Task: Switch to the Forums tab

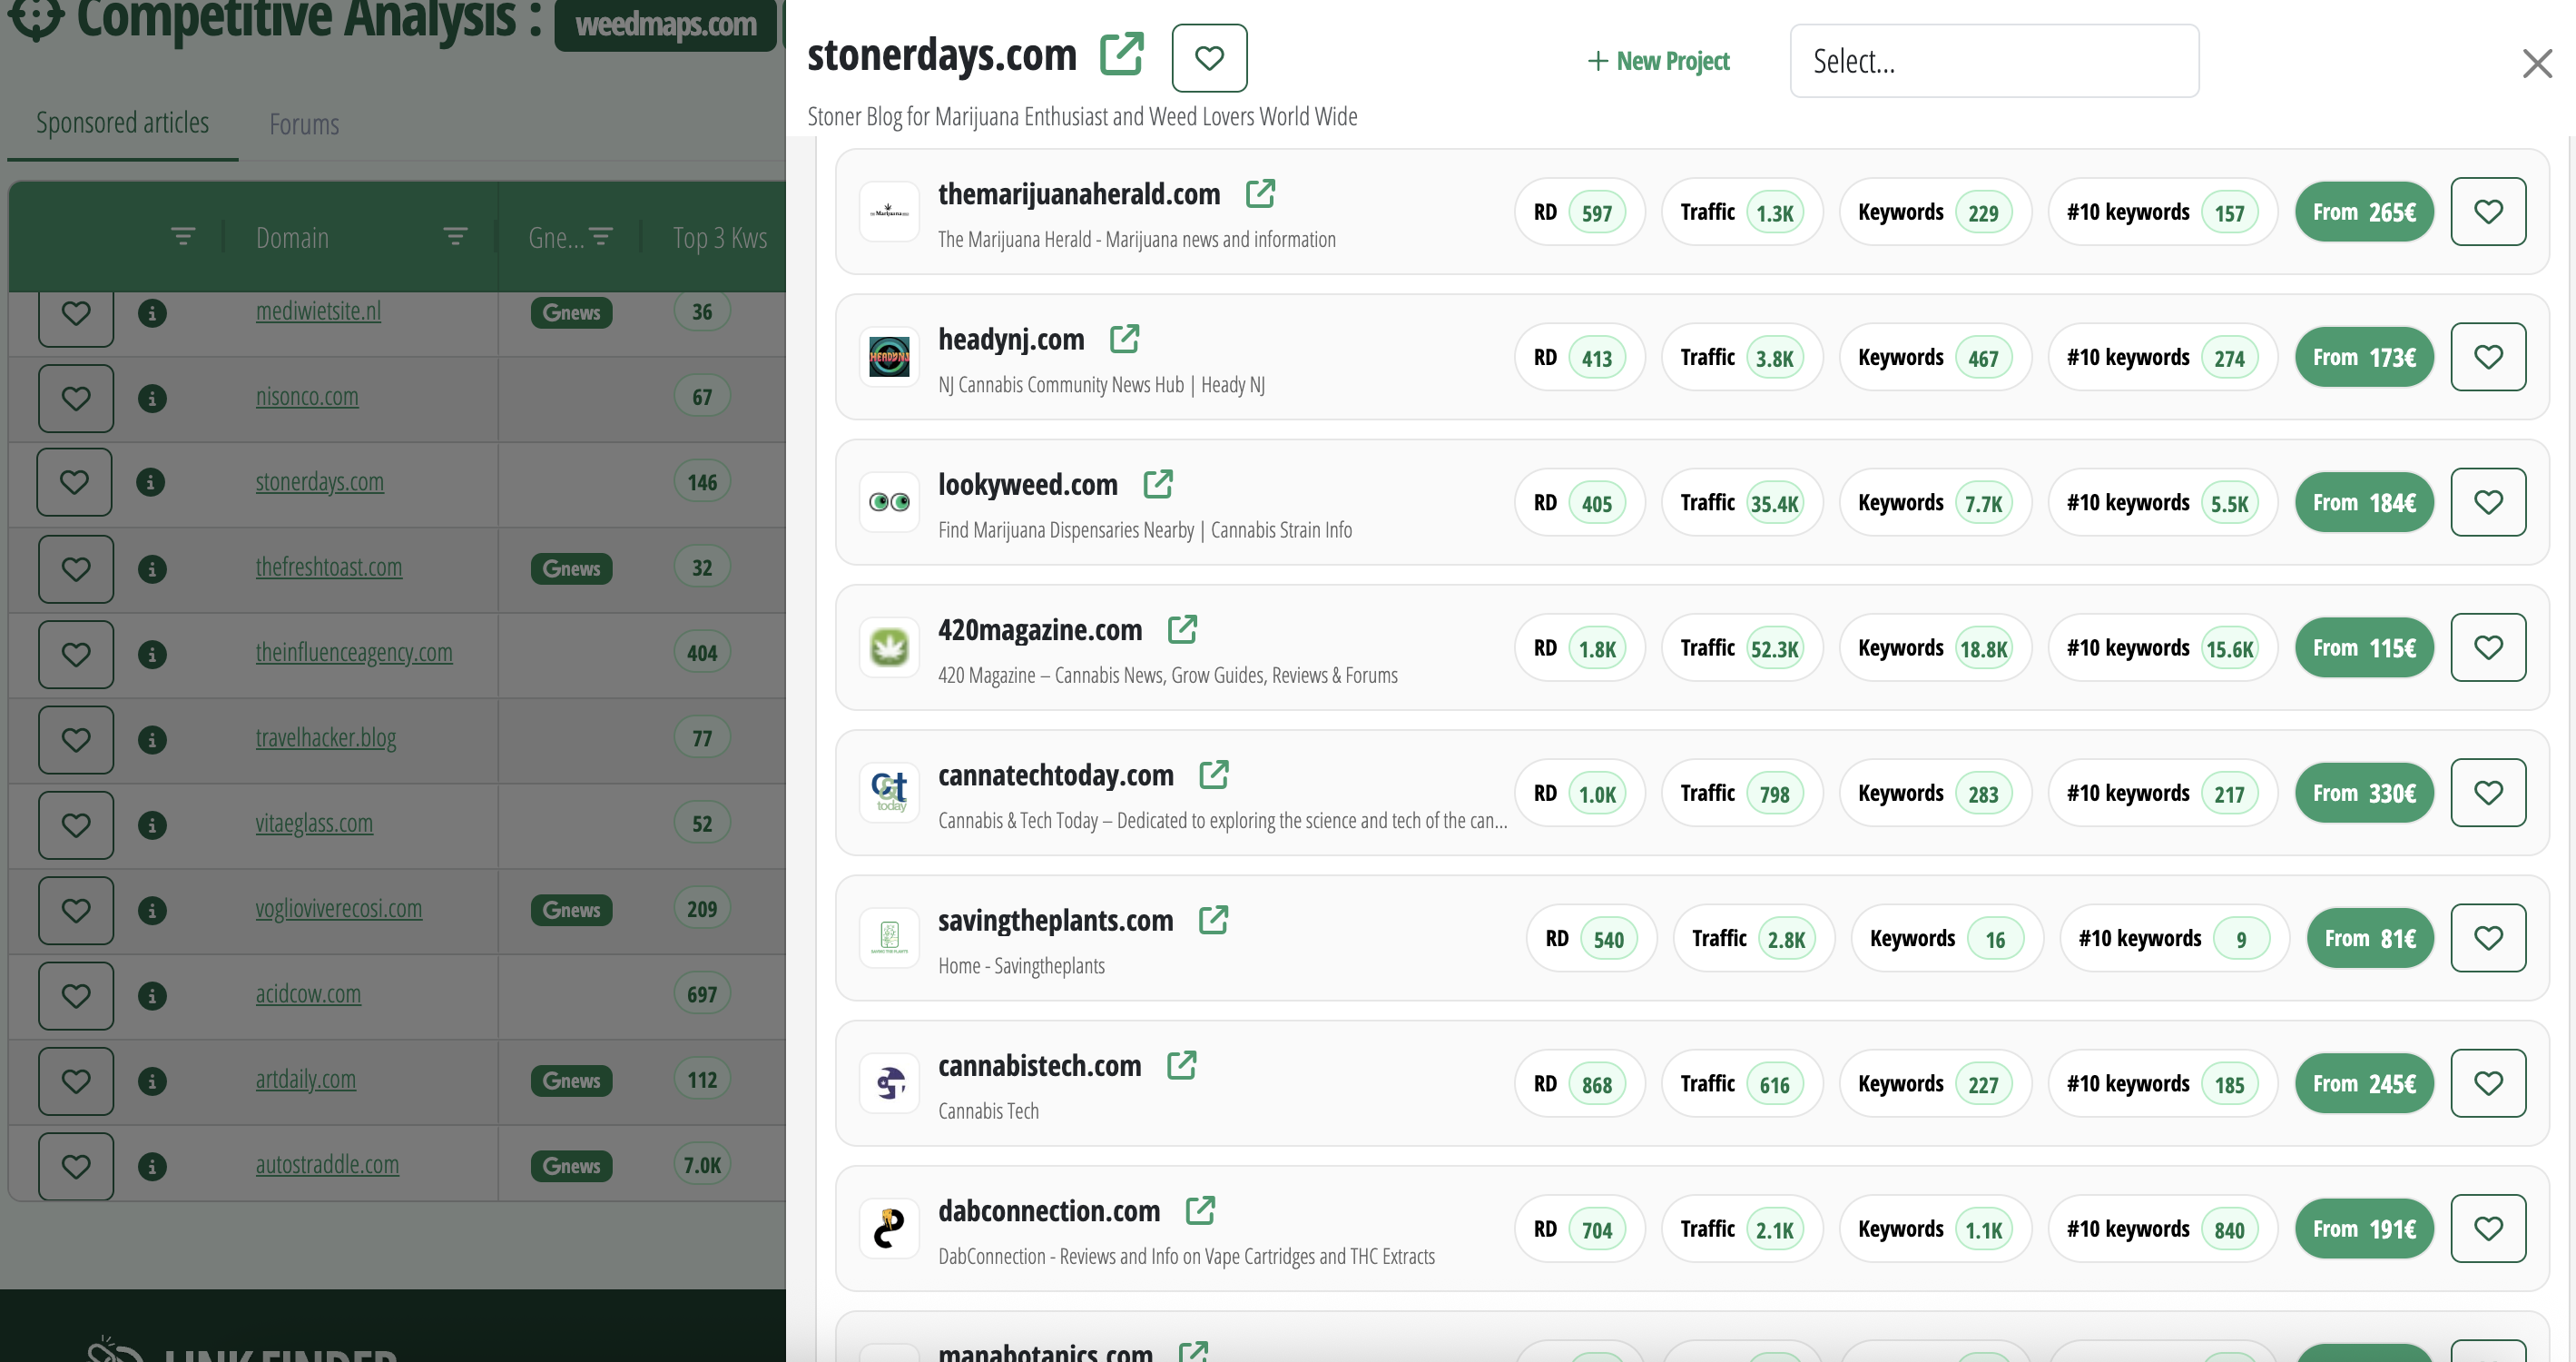Action: pyautogui.click(x=304, y=124)
